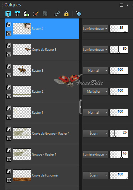The height and width of the screenshot is (190, 133).
Task: Click the layer type icon of Raster 1
Action: tap(9, 108)
